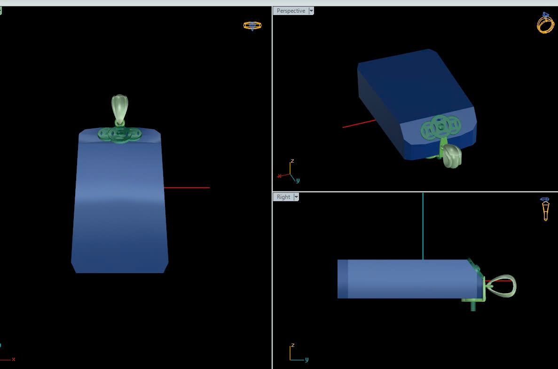The width and height of the screenshot is (558, 369).
Task: Open the Perspective viewport dropdown arrow
Action: (x=311, y=11)
